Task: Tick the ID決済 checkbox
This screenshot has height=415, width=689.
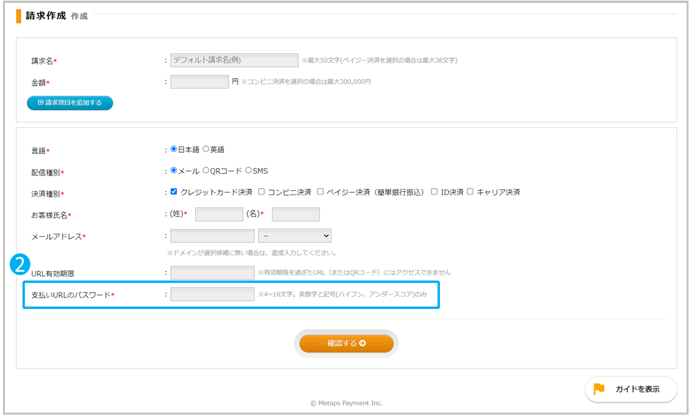Action: pos(434,192)
